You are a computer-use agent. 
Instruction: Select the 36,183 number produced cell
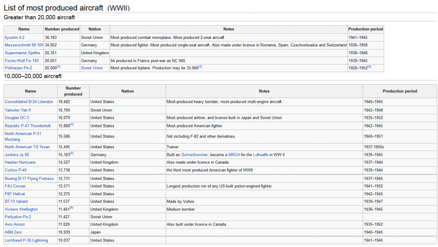pyautogui.click(x=62, y=38)
